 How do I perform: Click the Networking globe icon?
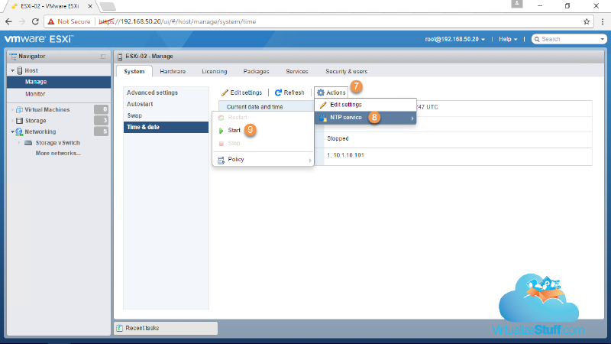[19, 131]
